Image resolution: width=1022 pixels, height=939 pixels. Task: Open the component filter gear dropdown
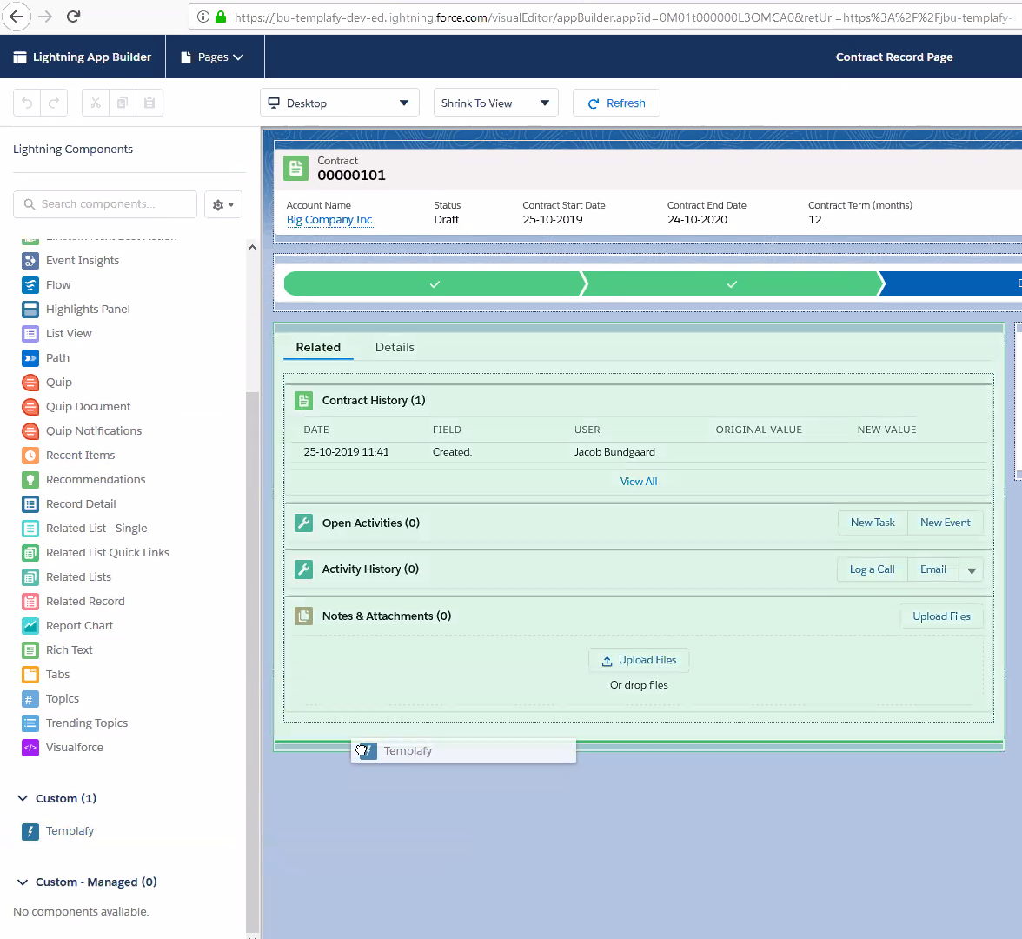pos(222,205)
